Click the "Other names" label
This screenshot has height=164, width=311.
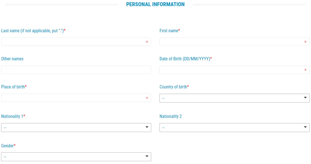(12, 59)
